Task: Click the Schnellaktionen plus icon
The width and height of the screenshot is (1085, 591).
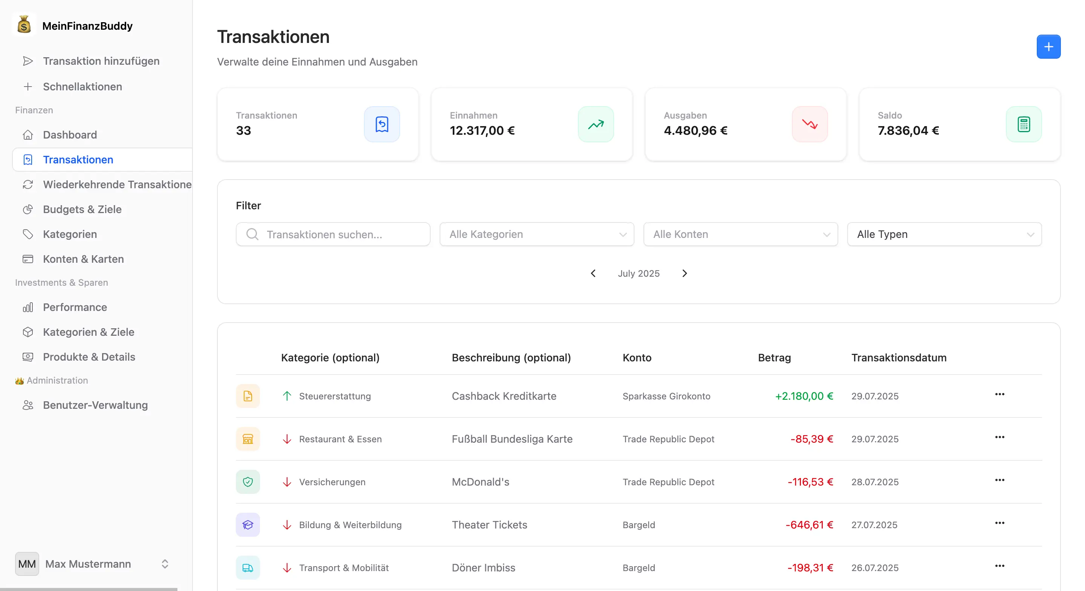Action: (28, 87)
